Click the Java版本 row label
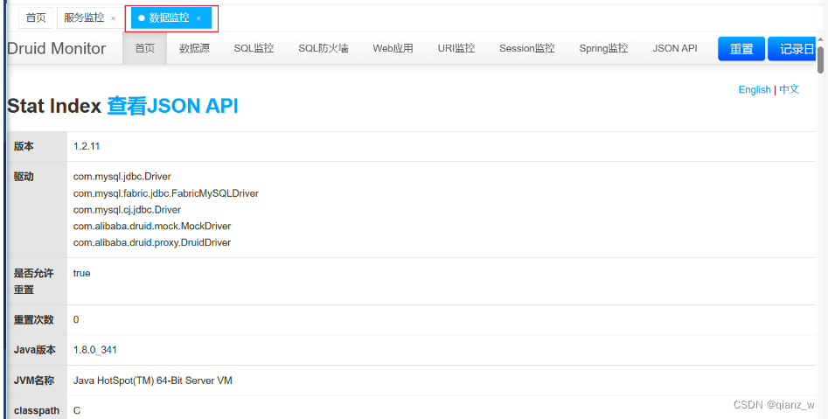Screen dimensions: 828x419 click(35, 350)
